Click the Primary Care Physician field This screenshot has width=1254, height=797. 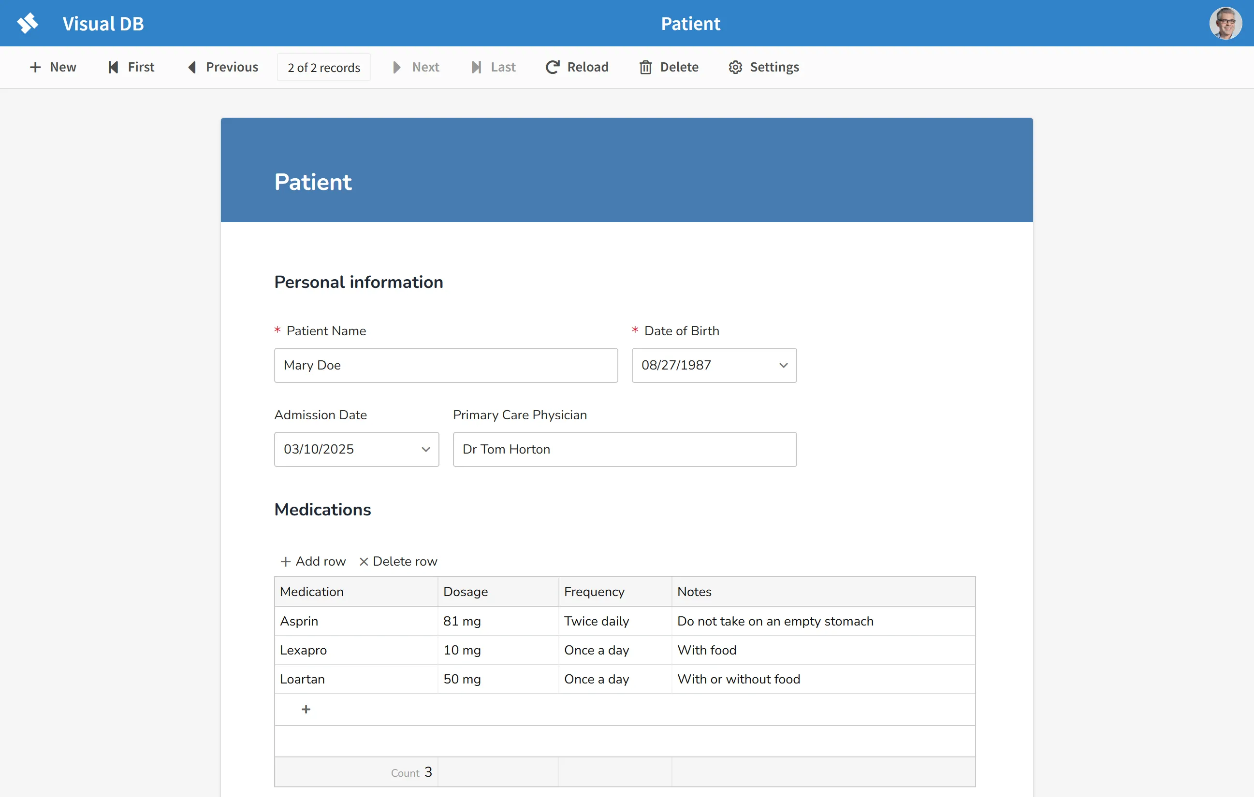624,450
